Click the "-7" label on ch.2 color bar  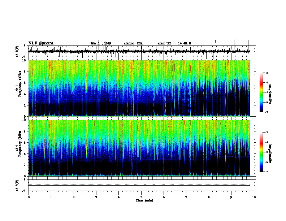coord(266,172)
